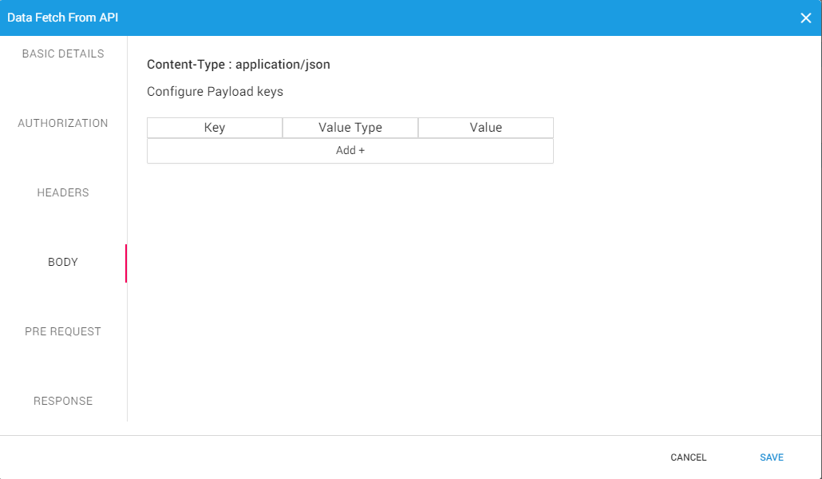Switch to the Authorization tab
Viewport: 822px width, 479px height.
click(63, 124)
